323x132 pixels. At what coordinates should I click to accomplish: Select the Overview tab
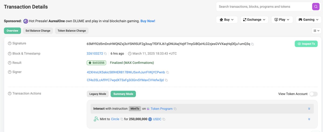(x=12, y=31)
